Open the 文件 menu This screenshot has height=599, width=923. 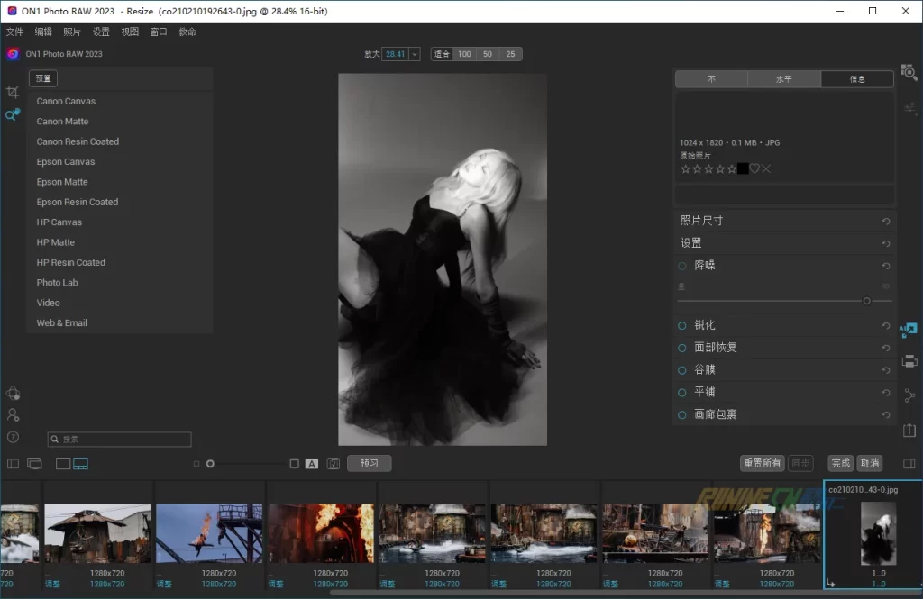pos(14,32)
